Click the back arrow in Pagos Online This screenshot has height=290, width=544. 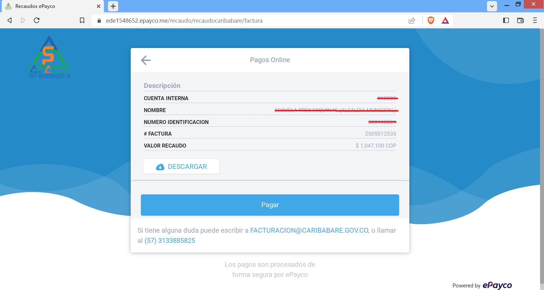(x=146, y=60)
